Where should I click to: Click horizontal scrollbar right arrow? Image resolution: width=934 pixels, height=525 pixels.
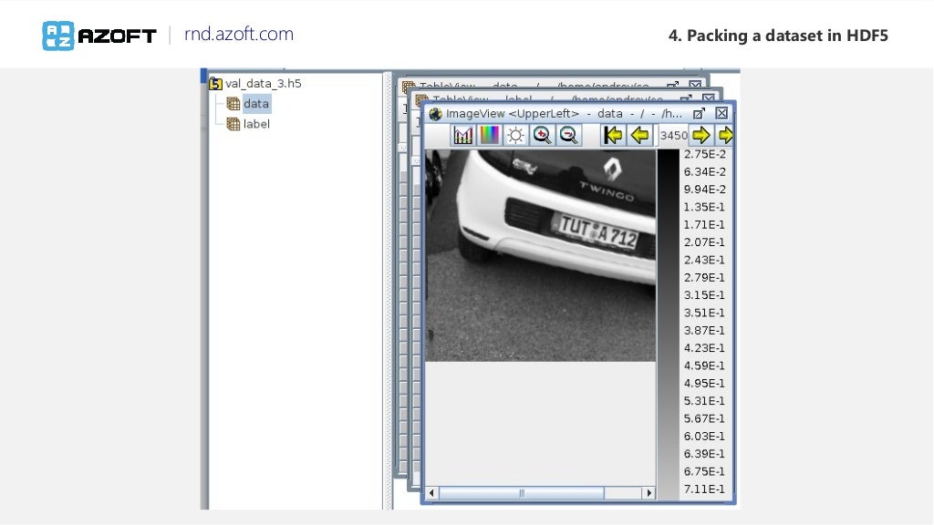(x=649, y=493)
